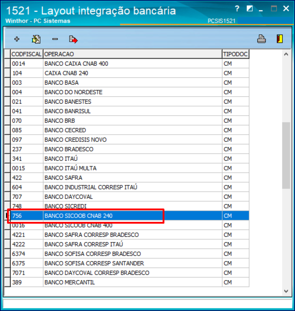Screen dimensions: 295x311
Task: Click the scrollbar up arrow
Action: [286, 54]
